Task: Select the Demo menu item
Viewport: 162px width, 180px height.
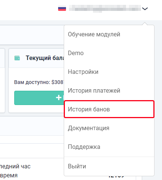Action: click(x=76, y=53)
